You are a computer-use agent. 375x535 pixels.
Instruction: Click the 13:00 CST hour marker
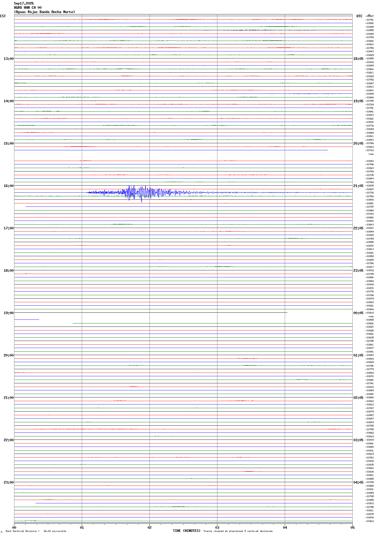click(8, 59)
